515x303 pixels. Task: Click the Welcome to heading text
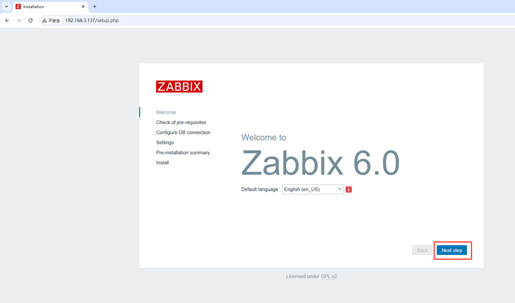(264, 137)
